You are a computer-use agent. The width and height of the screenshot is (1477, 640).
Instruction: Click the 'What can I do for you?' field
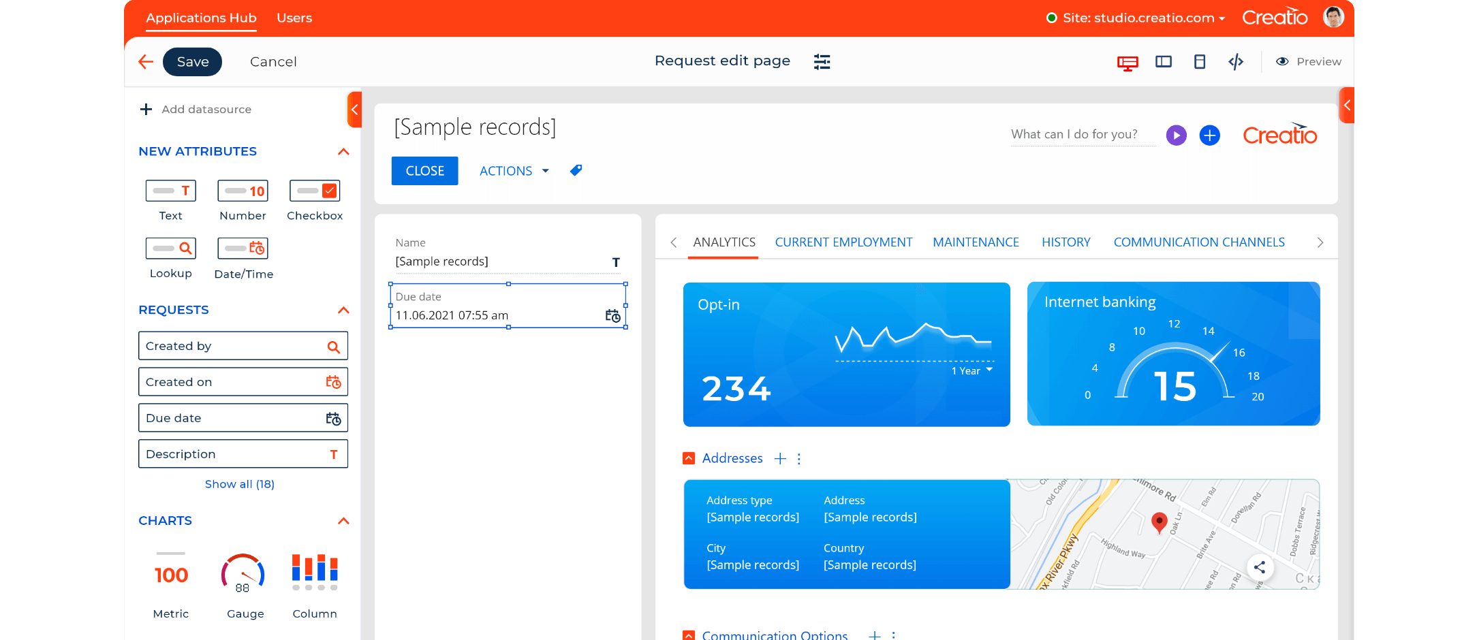1082,135
